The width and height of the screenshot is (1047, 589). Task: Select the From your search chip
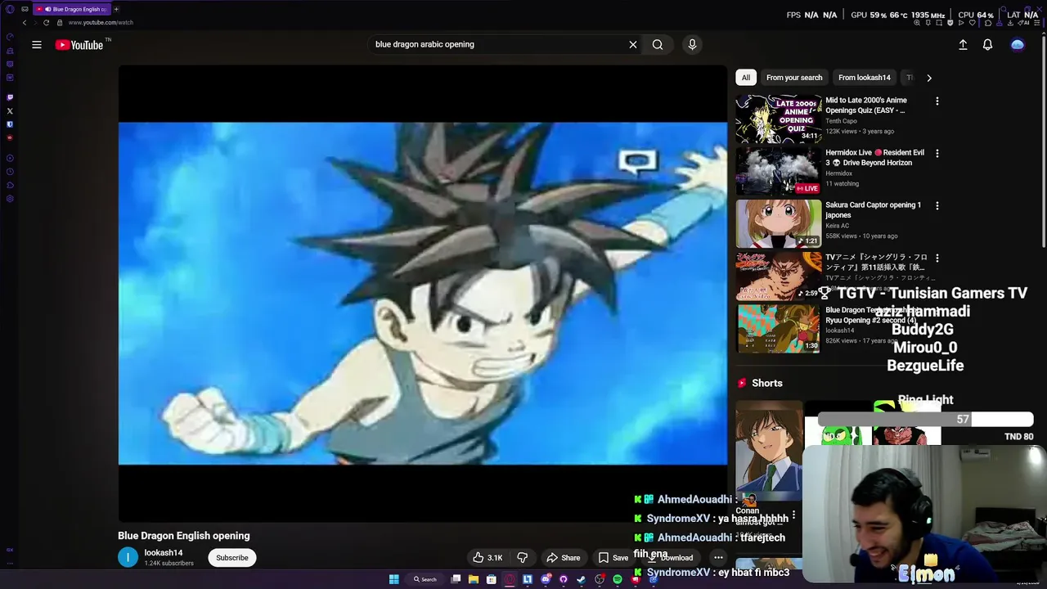[x=794, y=78]
